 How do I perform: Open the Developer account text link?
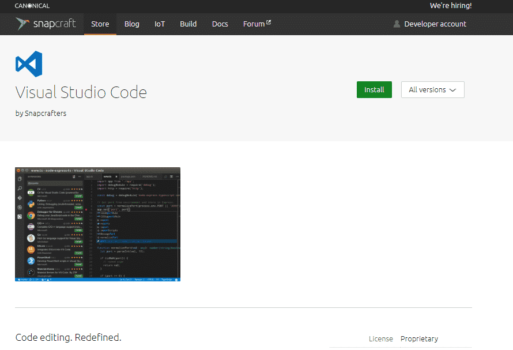(435, 24)
